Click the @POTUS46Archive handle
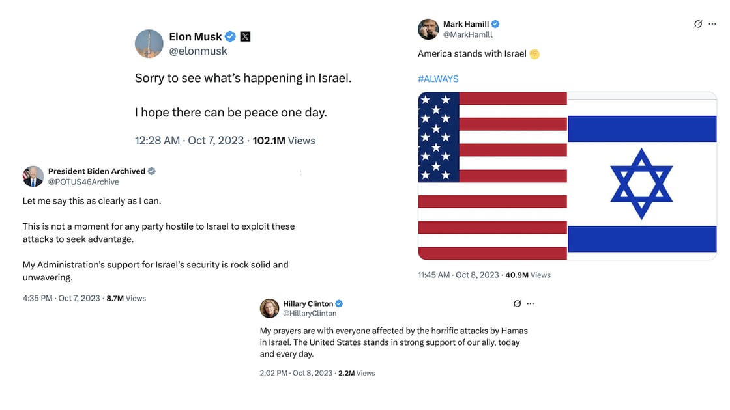Image resolution: width=730 pixels, height=410 pixels. pyautogui.click(x=83, y=182)
